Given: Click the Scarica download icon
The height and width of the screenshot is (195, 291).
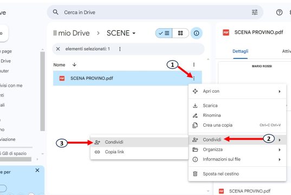Looking at the screenshot, I should 195,106.
